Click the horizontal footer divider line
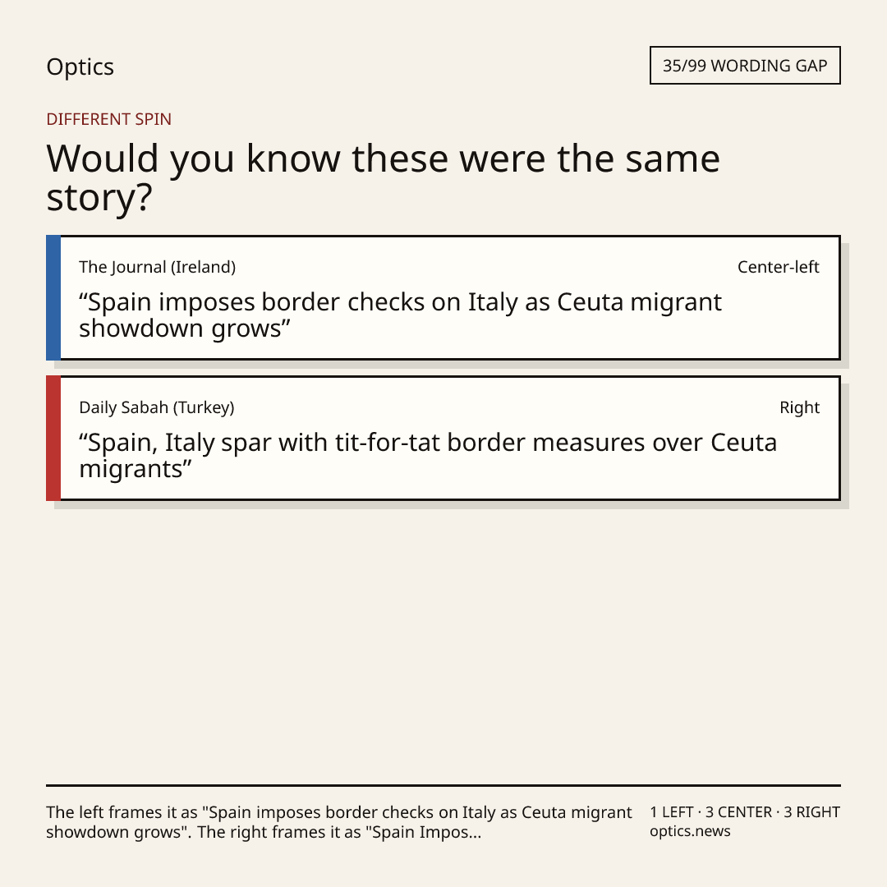Screen dimensions: 887x887 coord(443,785)
